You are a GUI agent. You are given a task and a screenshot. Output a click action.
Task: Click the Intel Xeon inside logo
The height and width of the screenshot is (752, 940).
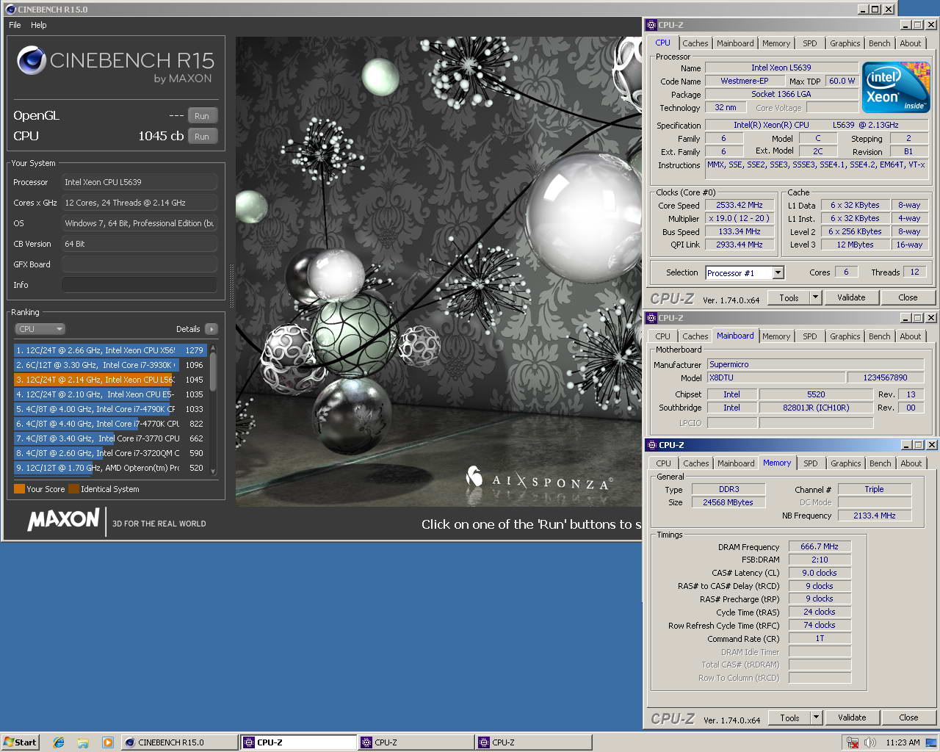897,87
